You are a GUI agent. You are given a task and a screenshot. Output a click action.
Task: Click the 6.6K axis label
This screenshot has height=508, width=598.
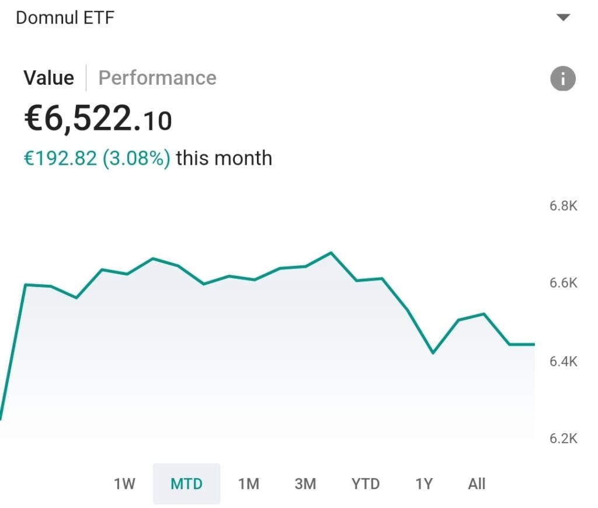coord(563,283)
